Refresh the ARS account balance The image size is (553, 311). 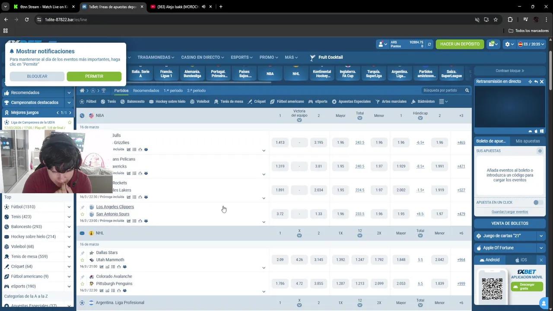coord(429,44)
